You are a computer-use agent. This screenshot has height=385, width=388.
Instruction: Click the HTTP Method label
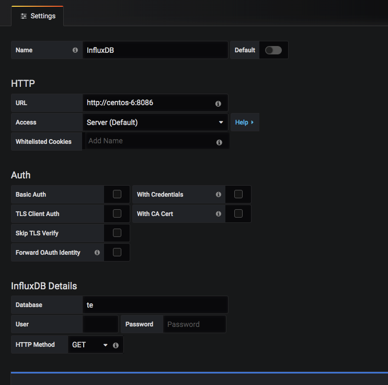35,345
